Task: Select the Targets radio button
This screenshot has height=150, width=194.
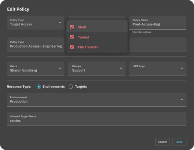Action: point(71,87)
